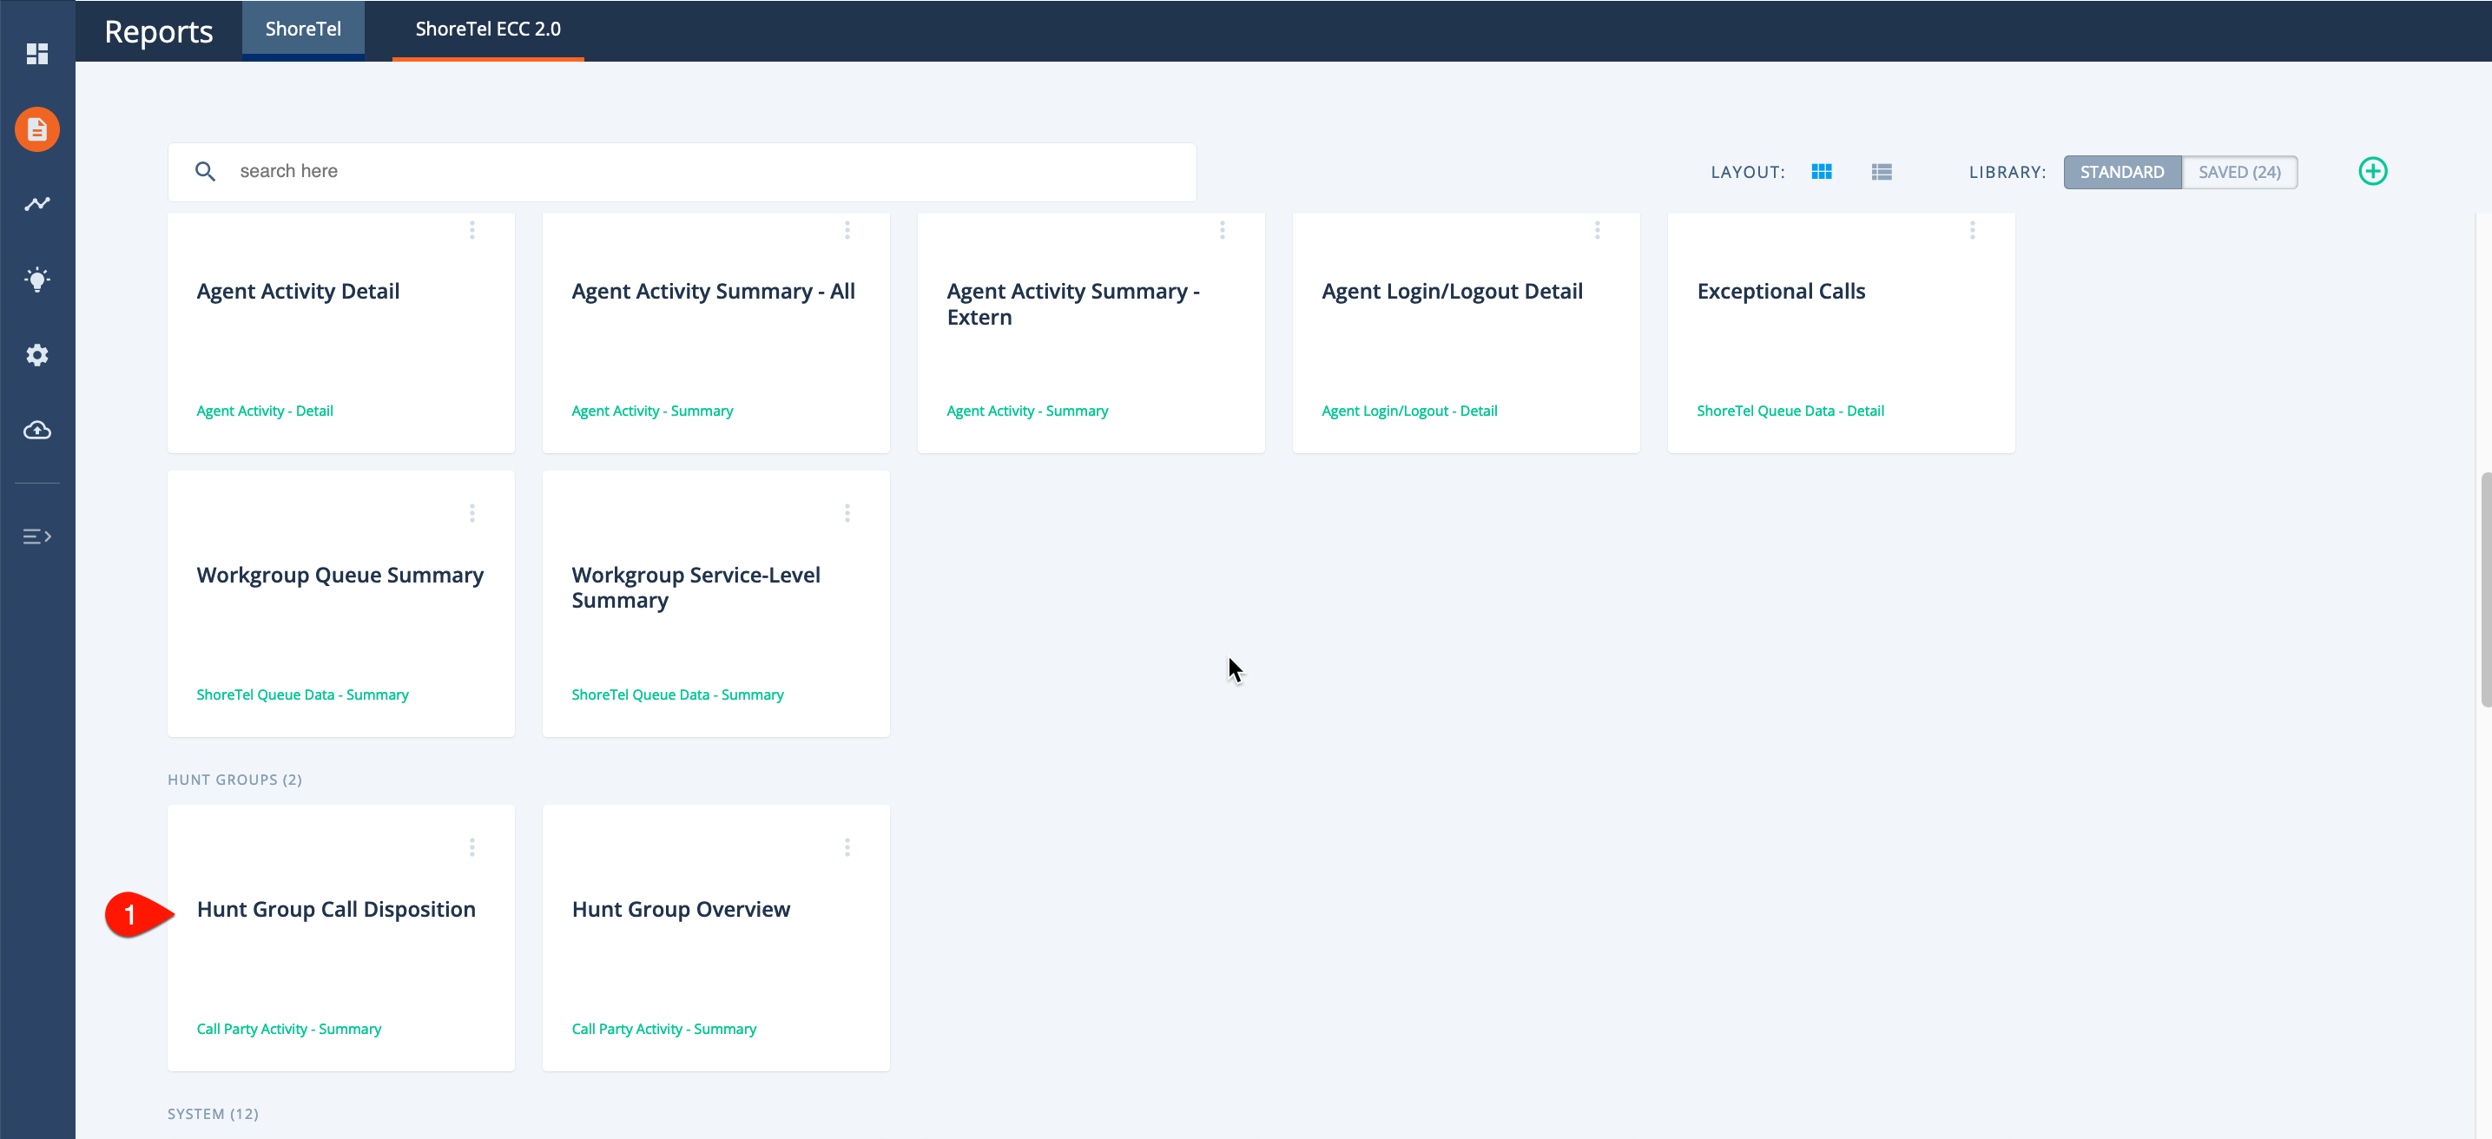Image resolution: width=2492 pixels, height=1139 pixels.
Task: Open options menu for Hunt Group Overview
Action: [x=847, y=848]
